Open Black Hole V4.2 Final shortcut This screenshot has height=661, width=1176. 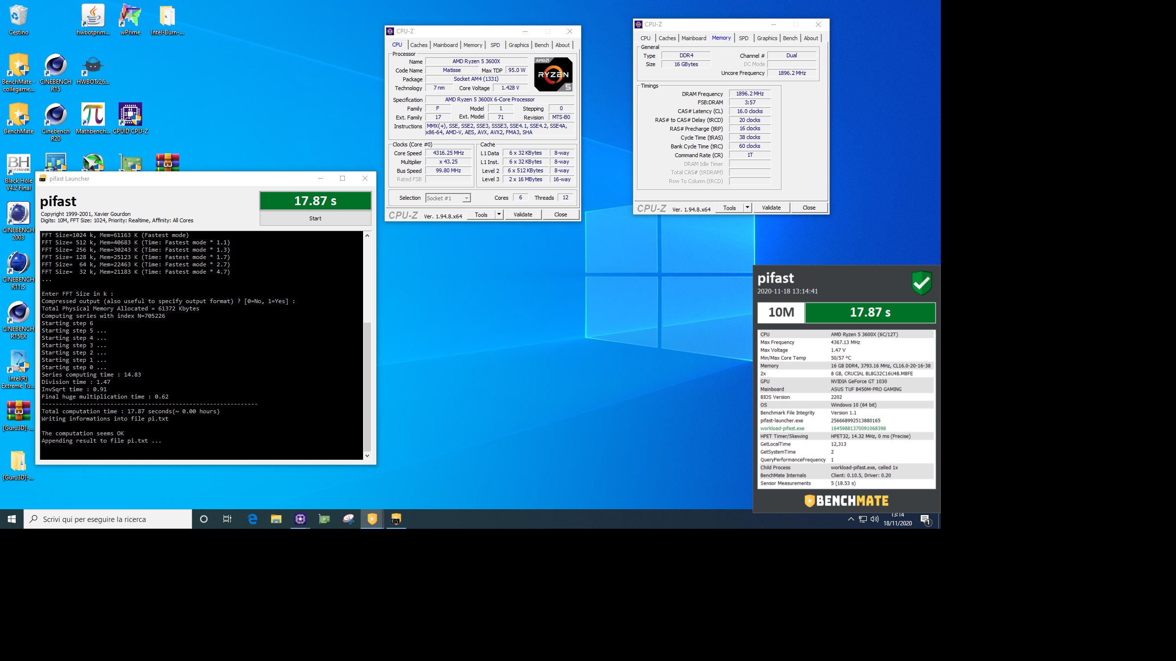click(x=19, y=172)
